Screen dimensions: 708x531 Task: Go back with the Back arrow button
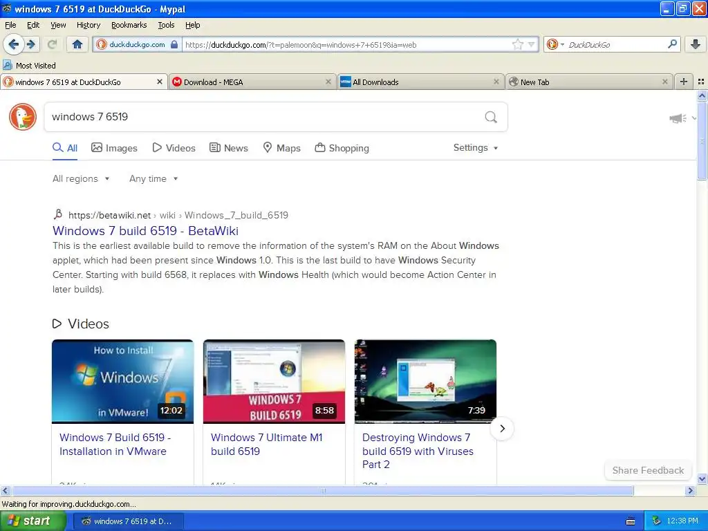[x=13, y=44]
